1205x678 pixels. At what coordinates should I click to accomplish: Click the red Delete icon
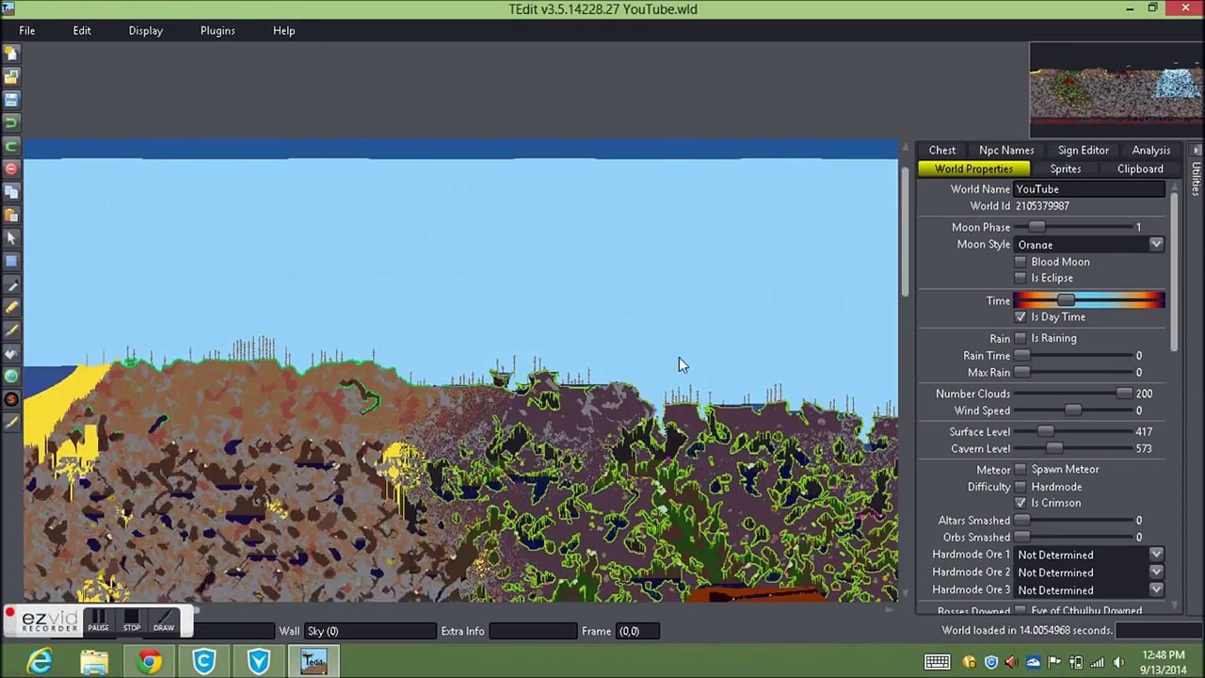pyautogui.click(x=11, y=169)
